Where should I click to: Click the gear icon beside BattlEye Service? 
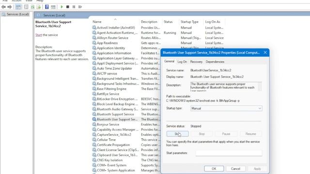pyautogui.click(x=94, y=94)
